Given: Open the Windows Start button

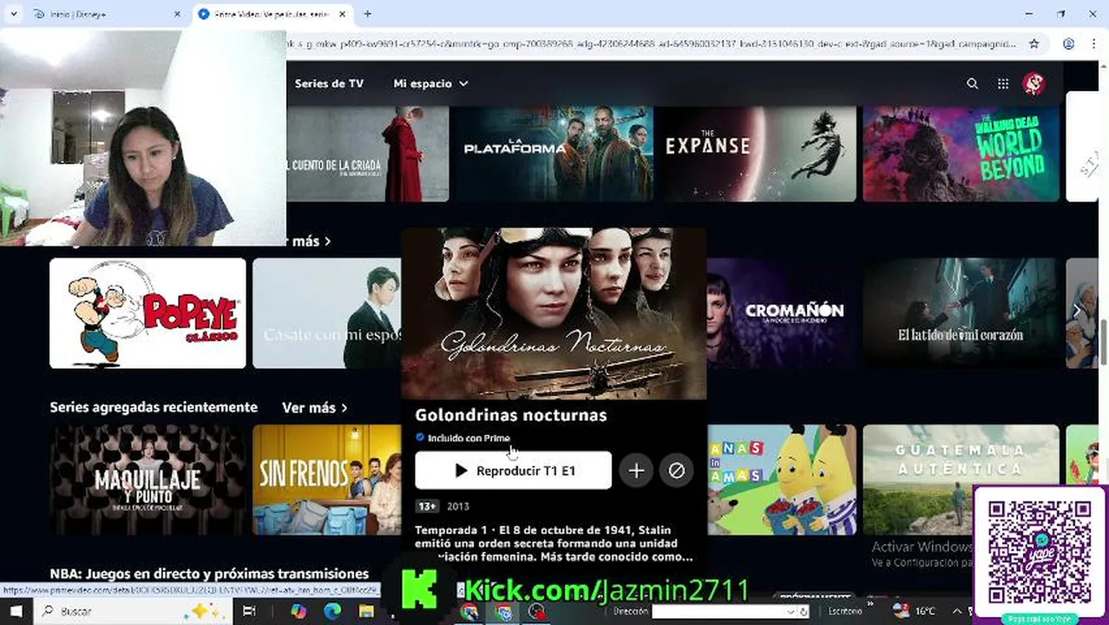Looking at the screenshot, I should (x=16, y=611).
